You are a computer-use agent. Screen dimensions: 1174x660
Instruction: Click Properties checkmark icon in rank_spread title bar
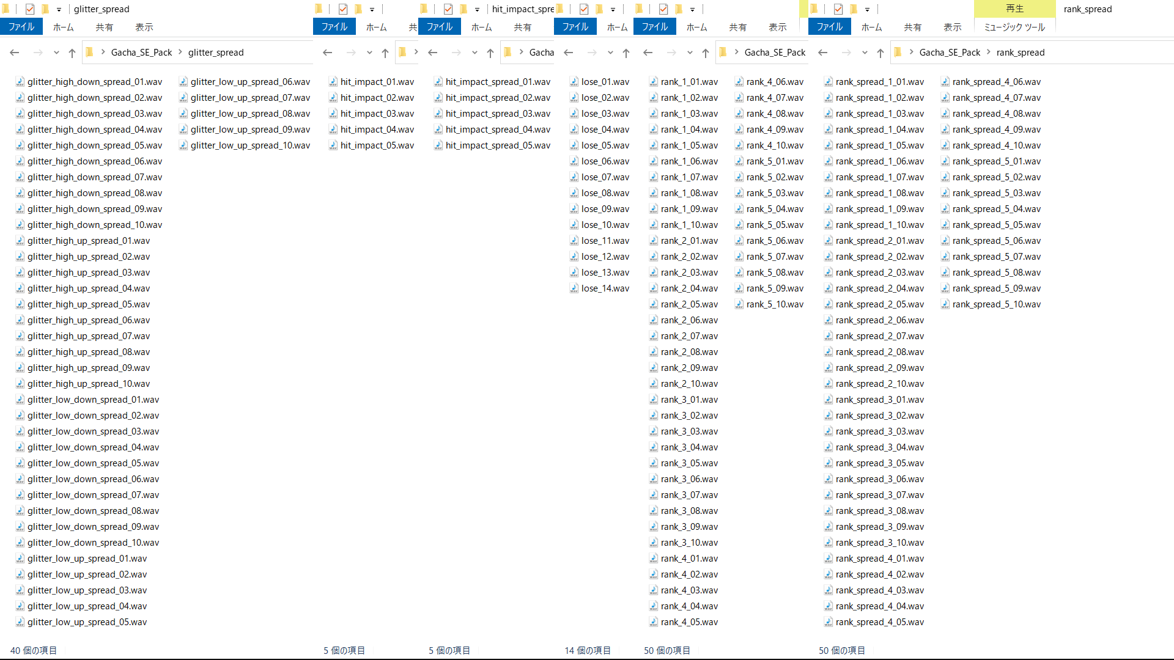tap(838, 9)
